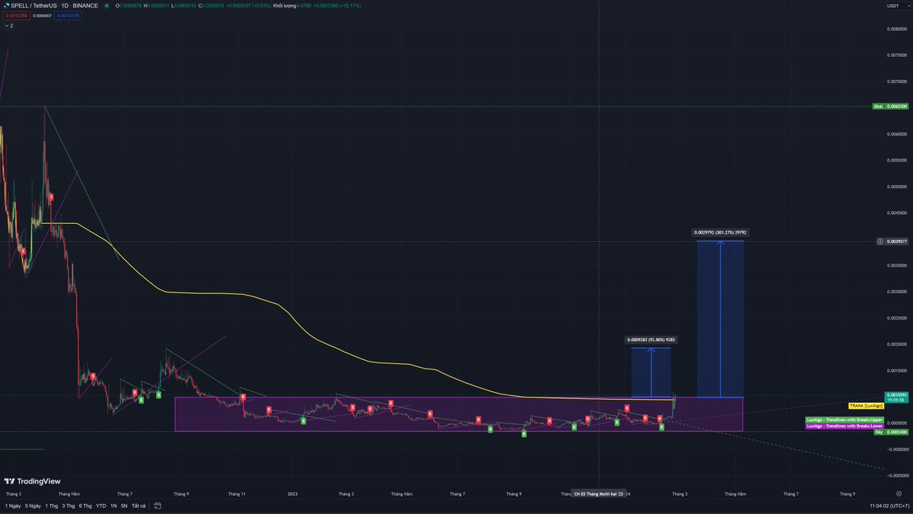Click the CN 03 Tháng Mười hai '23 date label

(x=598, y=493)
